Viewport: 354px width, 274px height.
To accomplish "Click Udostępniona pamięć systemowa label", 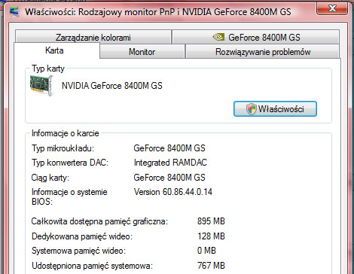I will (x=92, y=266).
